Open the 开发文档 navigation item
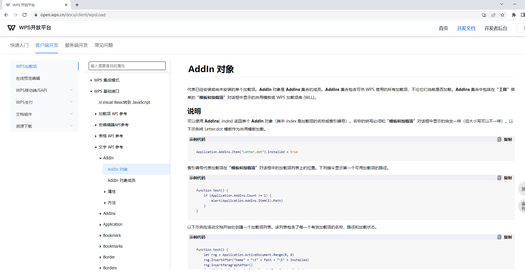Image resolution: width=525 pixels, height=275 pixels. pos(466,28)
